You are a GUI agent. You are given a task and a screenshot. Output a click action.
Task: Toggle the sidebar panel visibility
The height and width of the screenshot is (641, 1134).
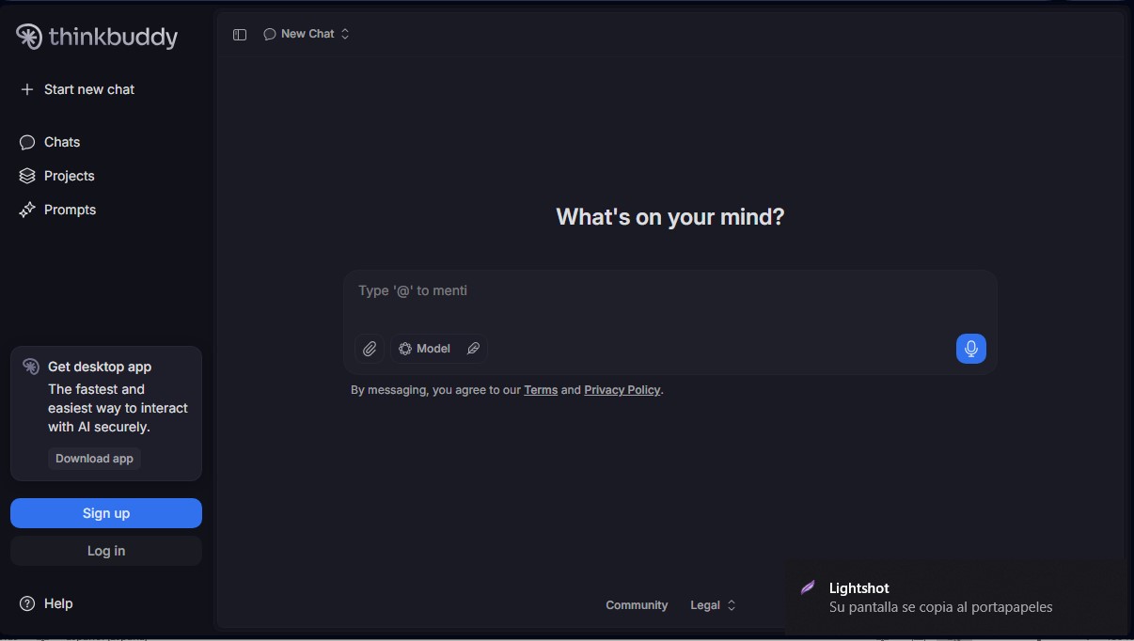pos(240,34)
